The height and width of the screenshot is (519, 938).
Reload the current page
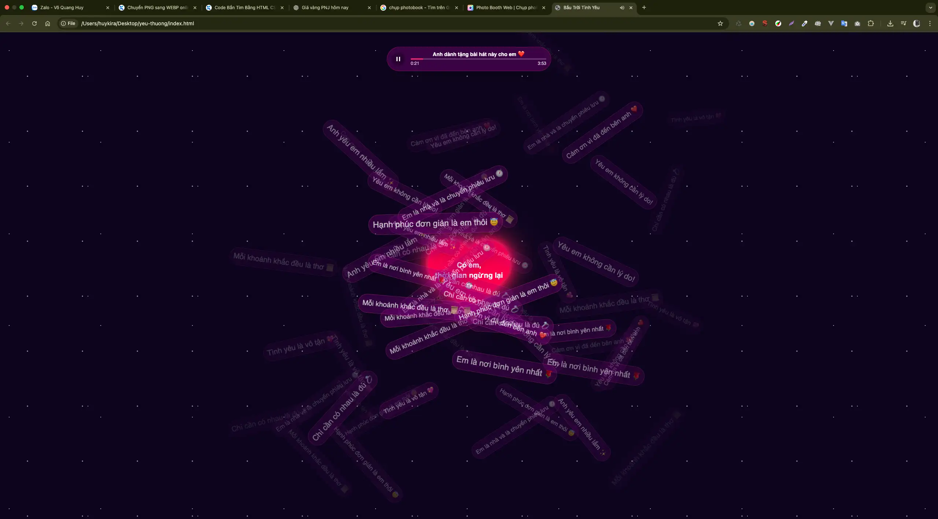click(34, 23)
